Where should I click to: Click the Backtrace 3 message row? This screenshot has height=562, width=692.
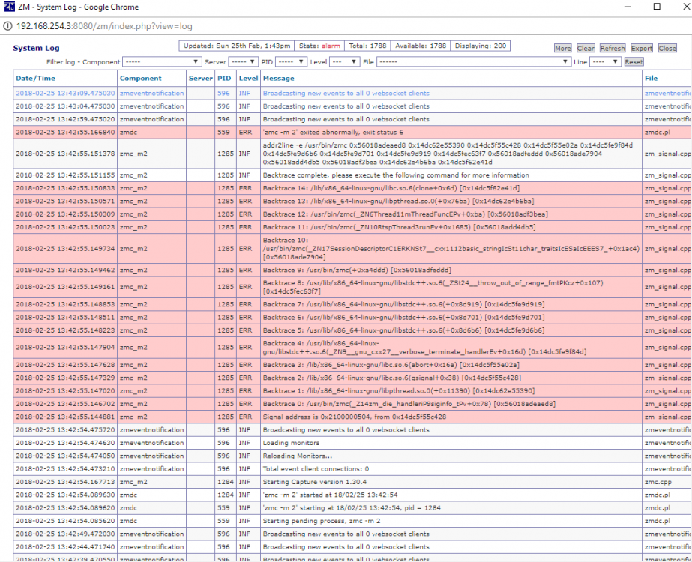391,365
